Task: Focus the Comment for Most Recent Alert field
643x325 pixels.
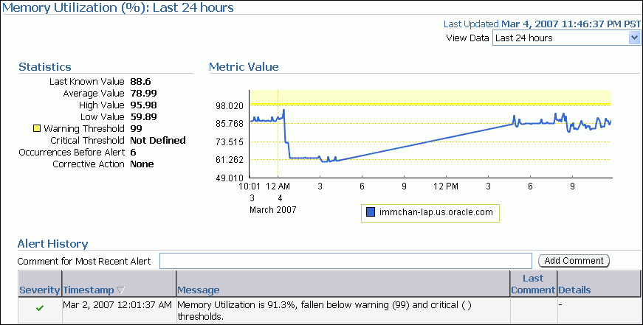Action: point(345,261)
